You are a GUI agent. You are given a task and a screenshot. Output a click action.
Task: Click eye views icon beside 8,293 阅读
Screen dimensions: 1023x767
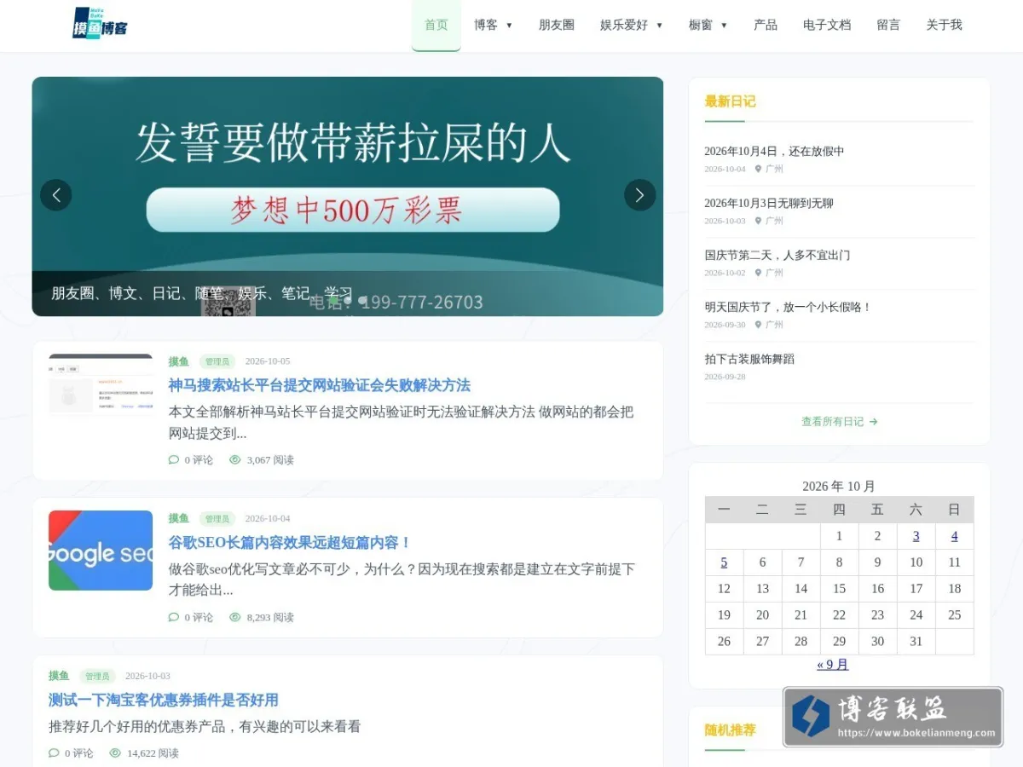235,617
